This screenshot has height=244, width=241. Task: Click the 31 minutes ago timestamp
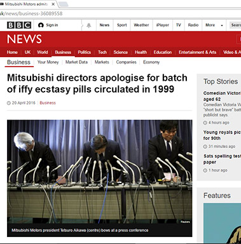[x=222, y=146]
